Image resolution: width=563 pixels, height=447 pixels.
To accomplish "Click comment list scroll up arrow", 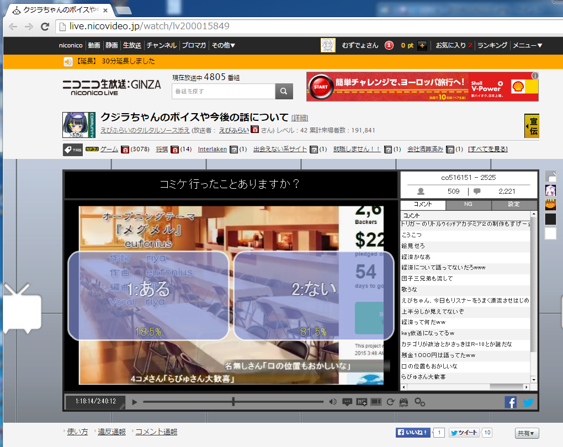I will pyautogui.click(x=534, y=214).
